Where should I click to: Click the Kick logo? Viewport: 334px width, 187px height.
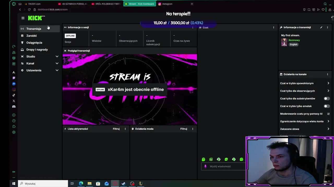pos(37,18)
